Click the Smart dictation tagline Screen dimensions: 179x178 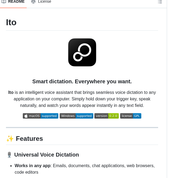coord(82,81)
